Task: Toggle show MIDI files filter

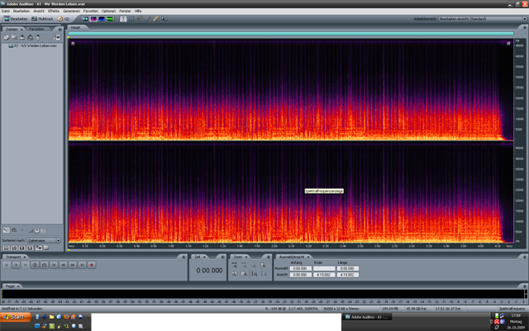Action: [30, 248]
